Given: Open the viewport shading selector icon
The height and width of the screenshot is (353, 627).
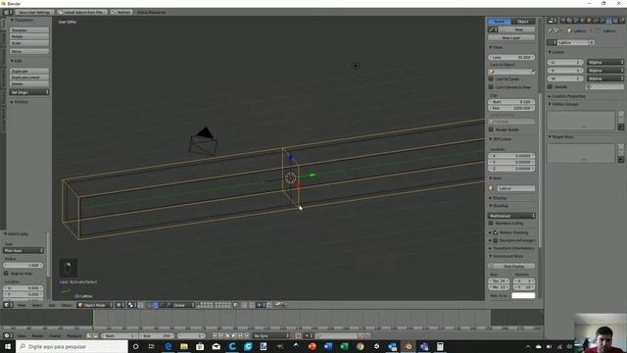Looking at the screenshot, I should [x=120, y=305].
